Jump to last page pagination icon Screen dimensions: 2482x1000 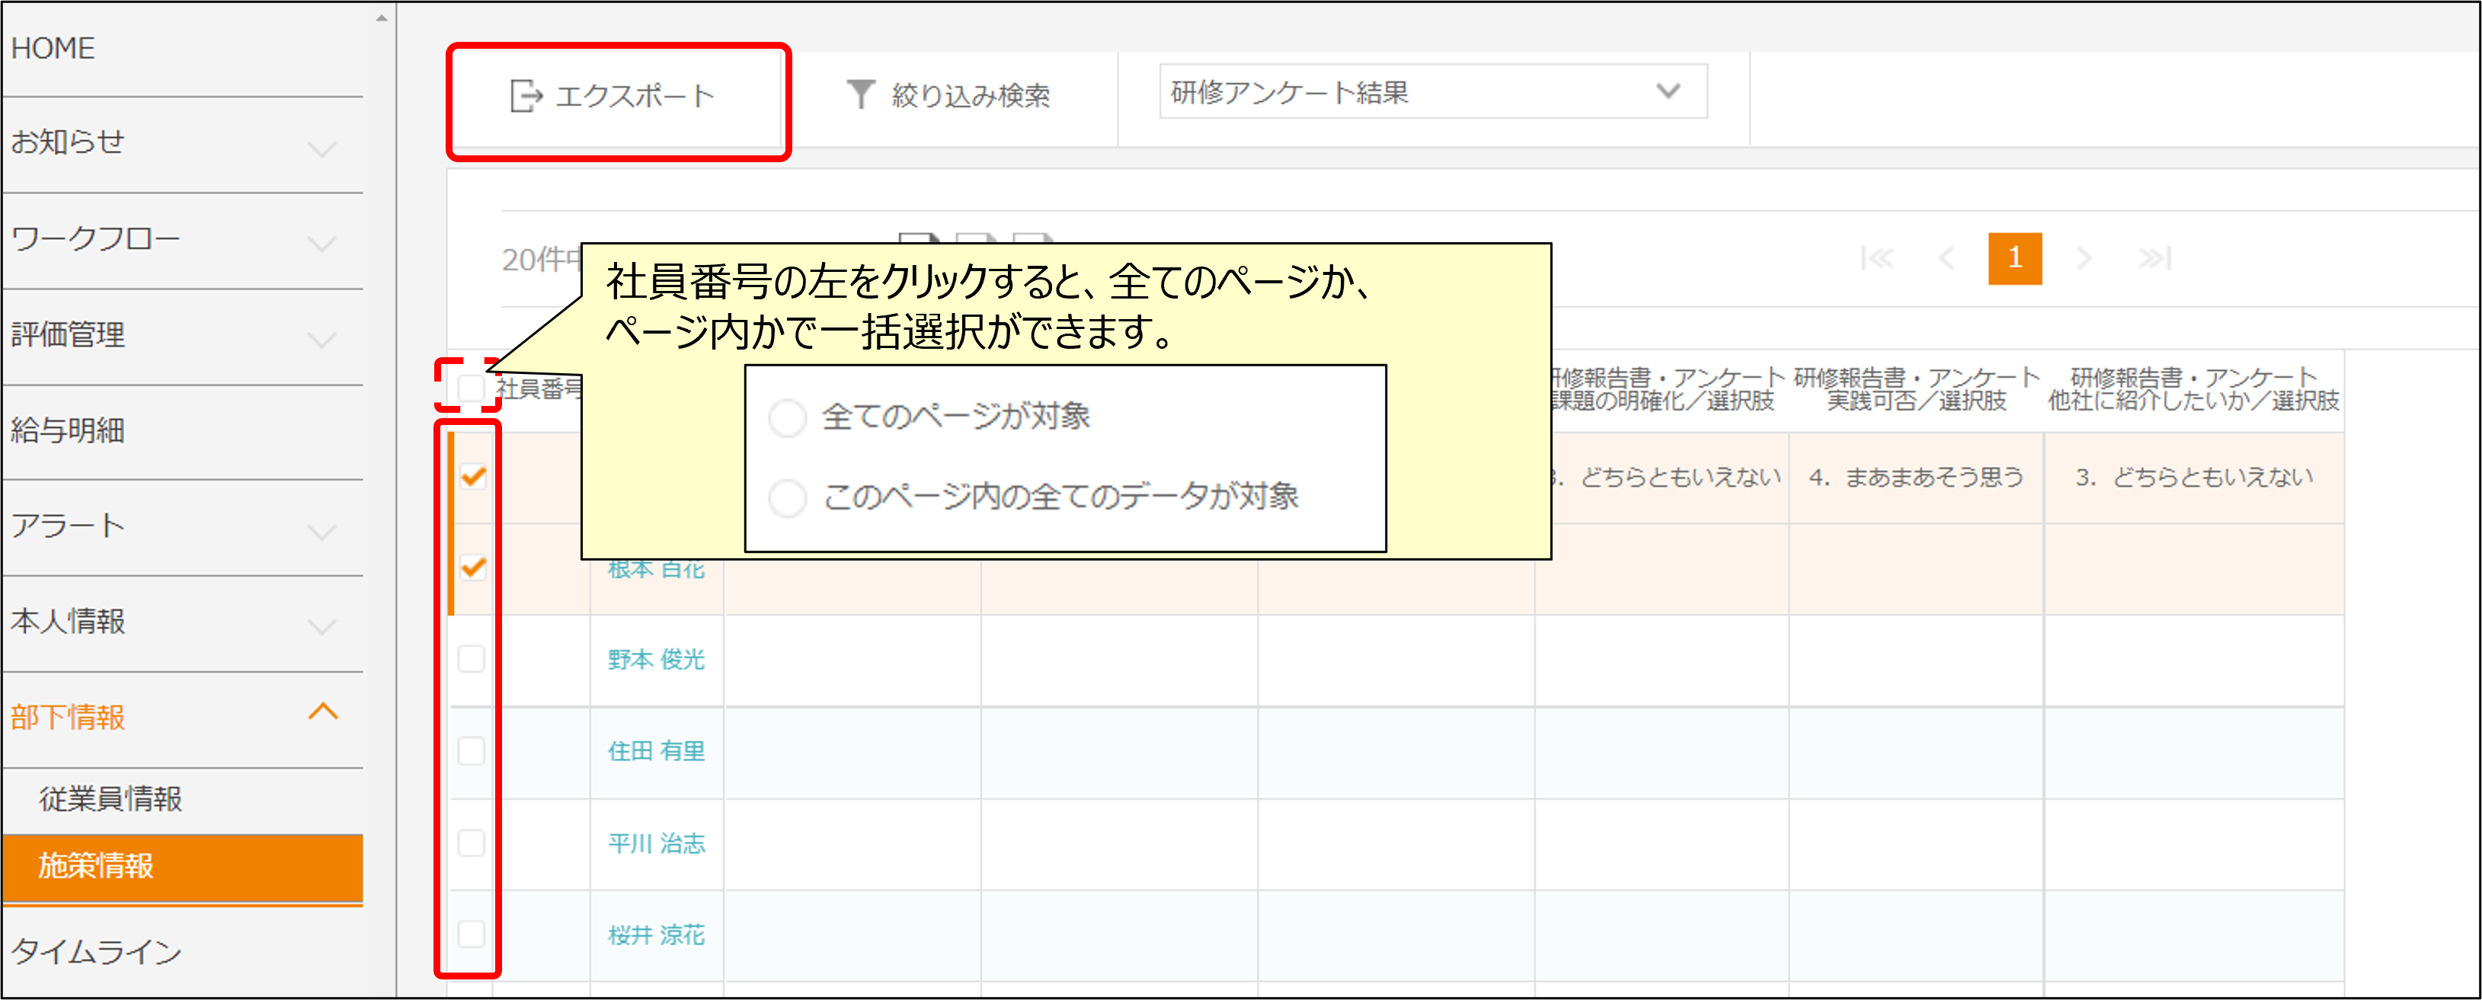click(2154, 258)
